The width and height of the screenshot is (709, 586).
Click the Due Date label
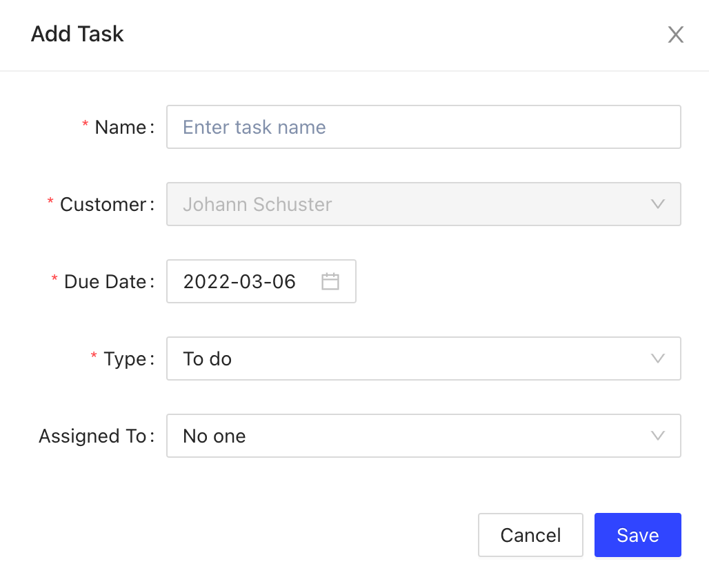click(105, 282)
